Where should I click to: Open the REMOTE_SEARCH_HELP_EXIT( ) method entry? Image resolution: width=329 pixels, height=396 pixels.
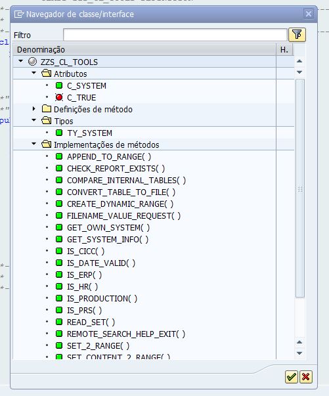(x=126, y=334)
